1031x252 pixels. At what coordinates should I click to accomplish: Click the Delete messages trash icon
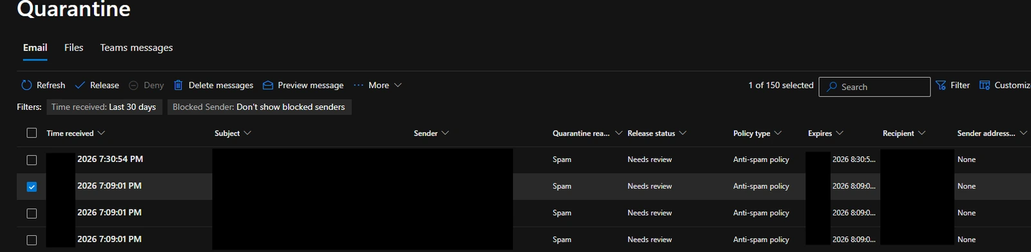(178, 85)
